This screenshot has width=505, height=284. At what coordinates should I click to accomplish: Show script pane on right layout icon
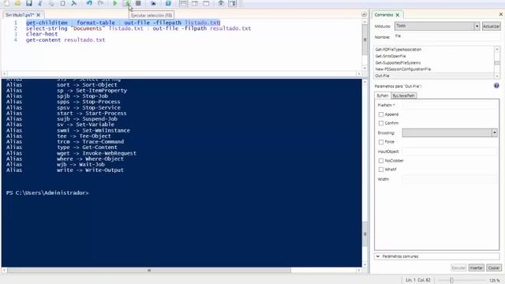(x=195, y=3)
